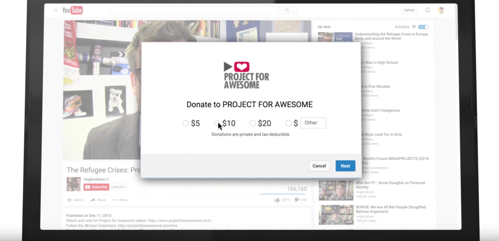Click the YouTube logo
The width and height of the screenshot is (499, 241).
pos(73,10)
